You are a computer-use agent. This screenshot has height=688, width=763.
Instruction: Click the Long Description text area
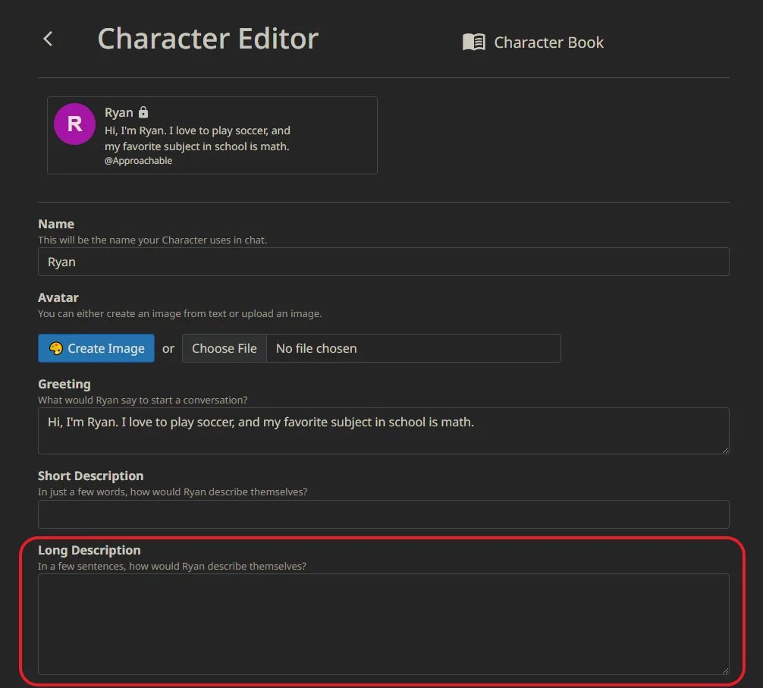[384, 624]
